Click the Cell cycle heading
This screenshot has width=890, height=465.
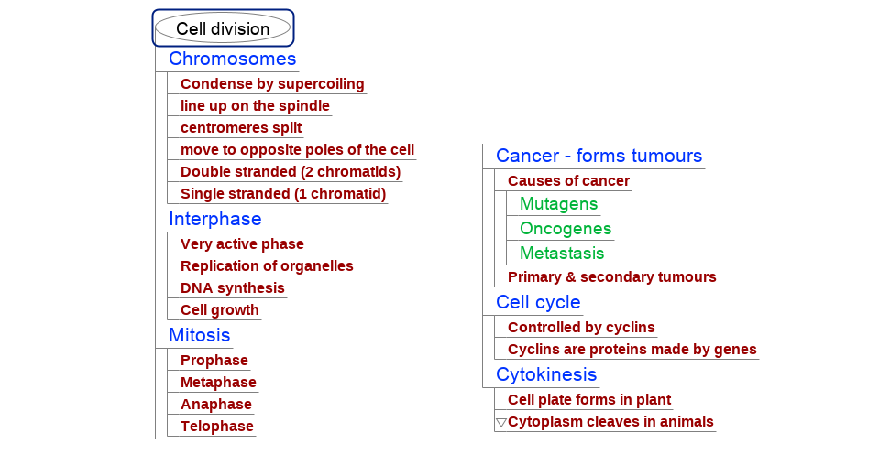coord(538,302)
